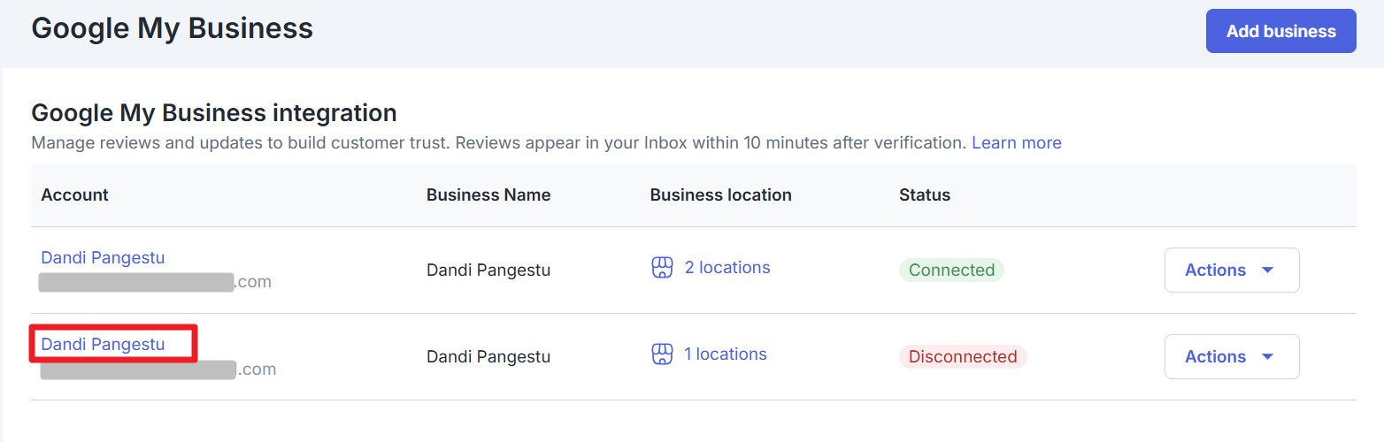Click the Google My Business integration heading

[x=213, y=113]
